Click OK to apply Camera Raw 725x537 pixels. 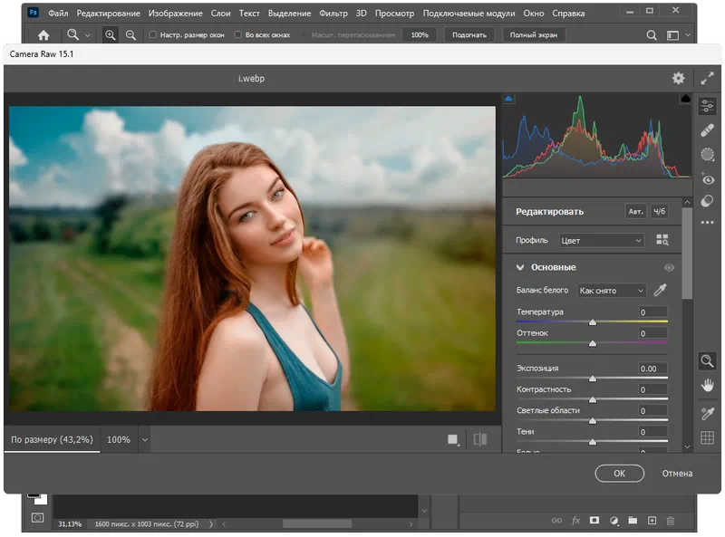coord(619,474)
